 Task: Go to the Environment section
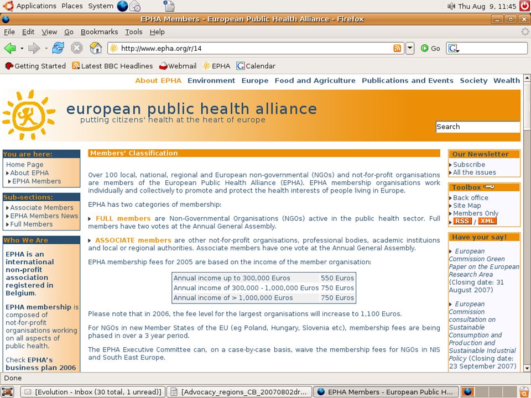click(211, 81)
